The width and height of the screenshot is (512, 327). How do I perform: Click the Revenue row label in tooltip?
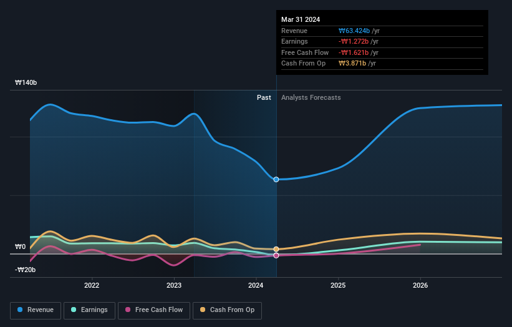point(294,31)
